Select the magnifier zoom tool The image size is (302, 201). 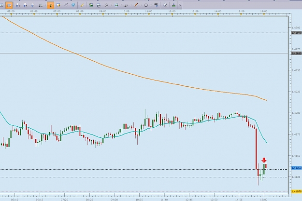(41, 5)
